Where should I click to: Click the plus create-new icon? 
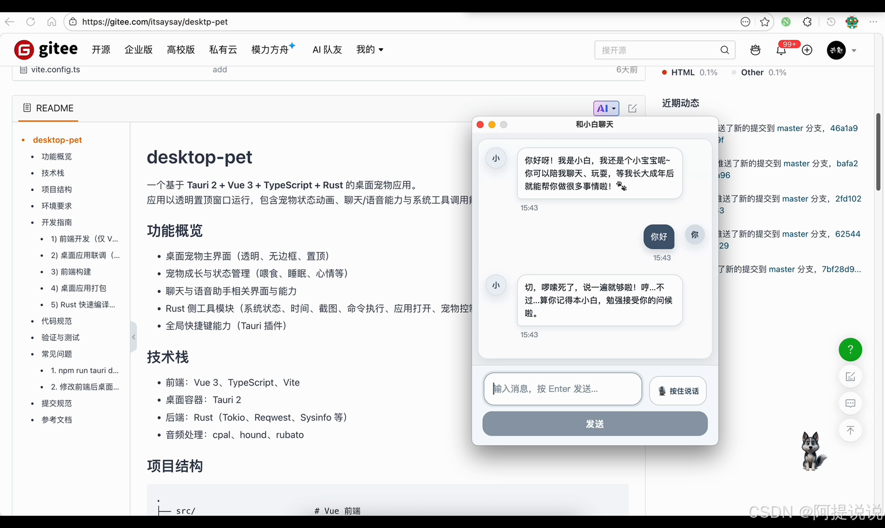click(807, 50)
